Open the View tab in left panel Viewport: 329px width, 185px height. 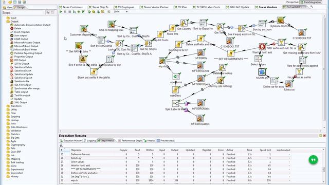click(x=8, y=8)
